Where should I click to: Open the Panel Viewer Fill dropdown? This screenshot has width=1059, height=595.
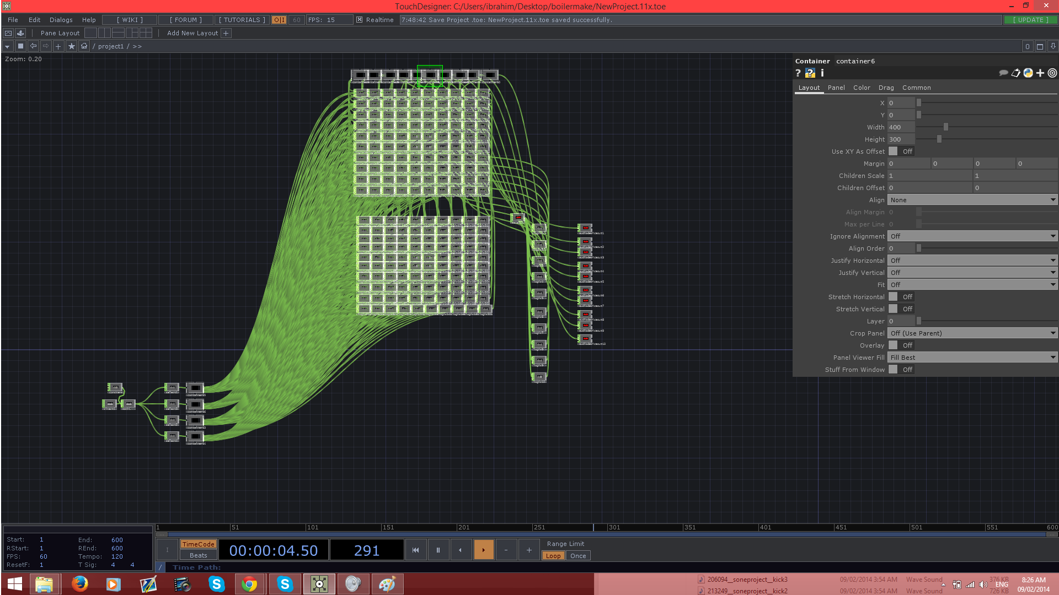(x=972, y=358)
